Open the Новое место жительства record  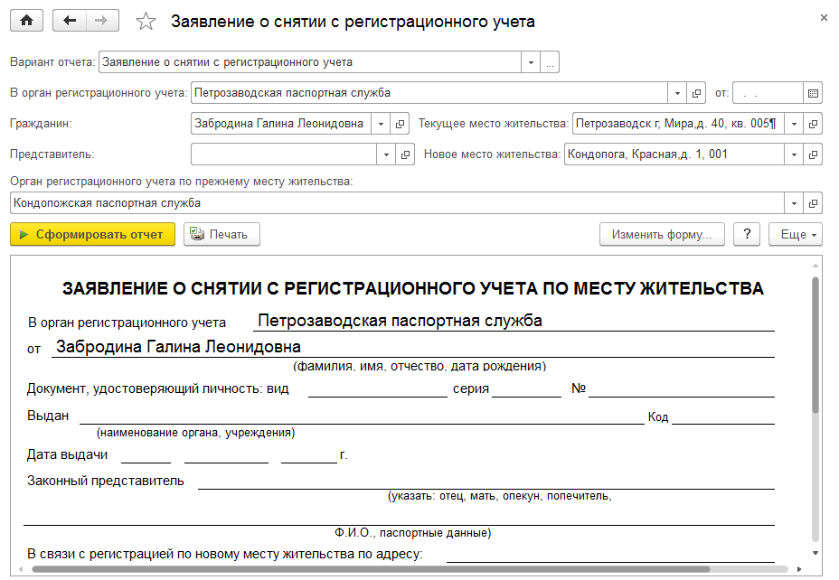click(813, 154)
